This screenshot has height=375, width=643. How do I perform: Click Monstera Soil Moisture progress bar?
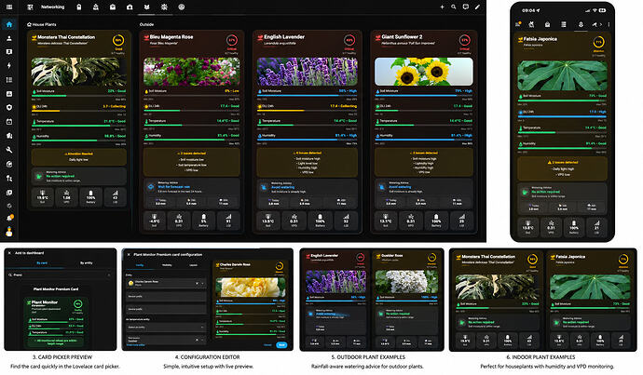tap(78, 96)
